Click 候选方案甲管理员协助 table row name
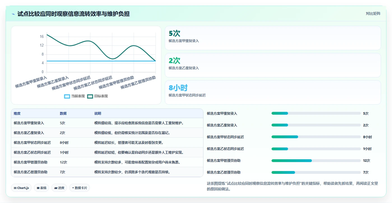This screenshot has width=392, height=203. (x=31, y=162)
